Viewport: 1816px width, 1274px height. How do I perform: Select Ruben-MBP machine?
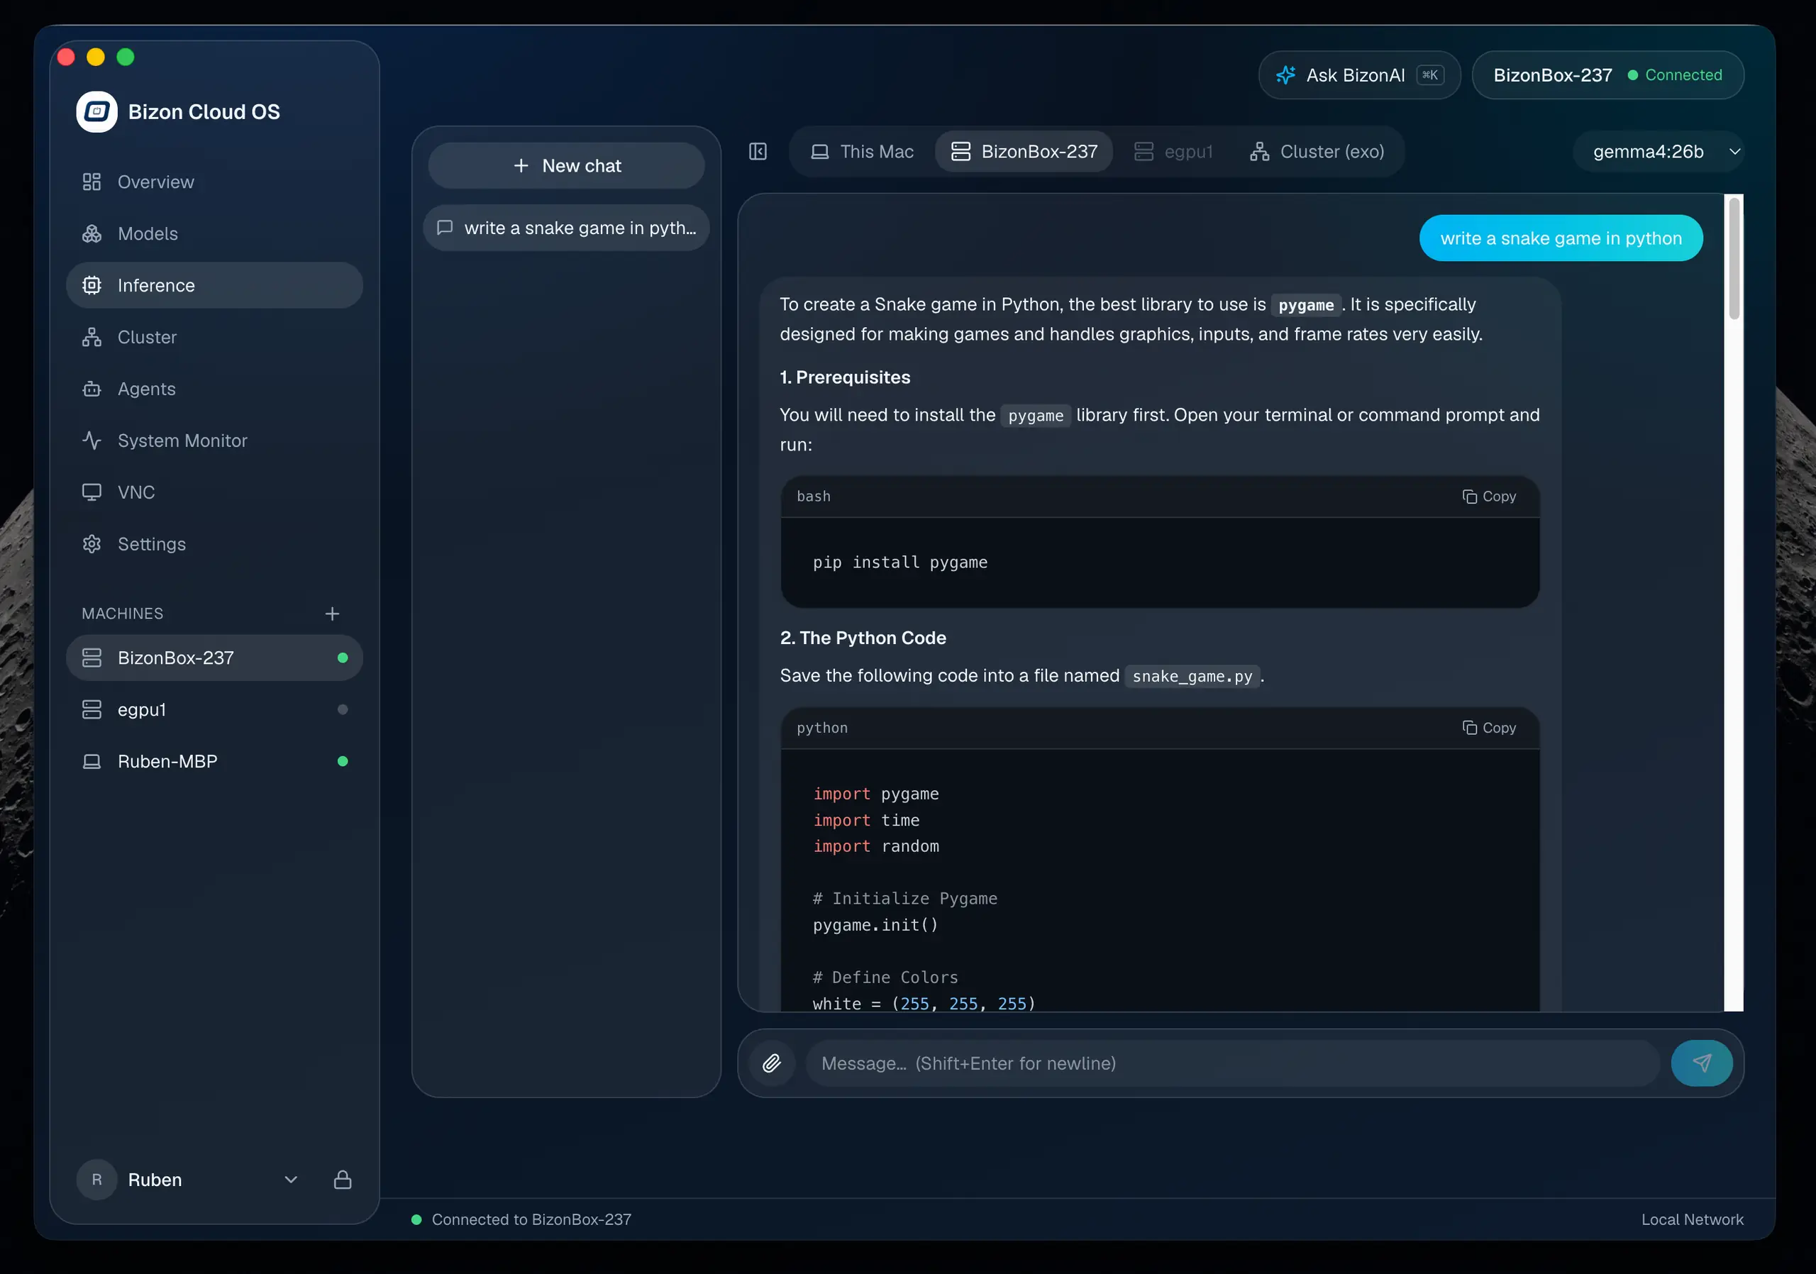point(214,762)
